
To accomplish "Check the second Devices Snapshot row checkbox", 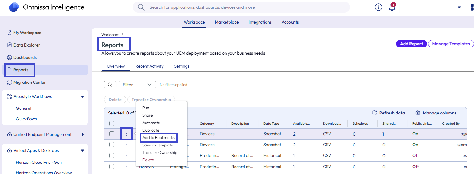I will tap(112, 145).
